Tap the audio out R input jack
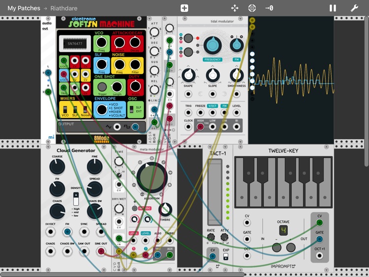Image resolution: width=369 pixels, height=277 pixels. (48, 92)
